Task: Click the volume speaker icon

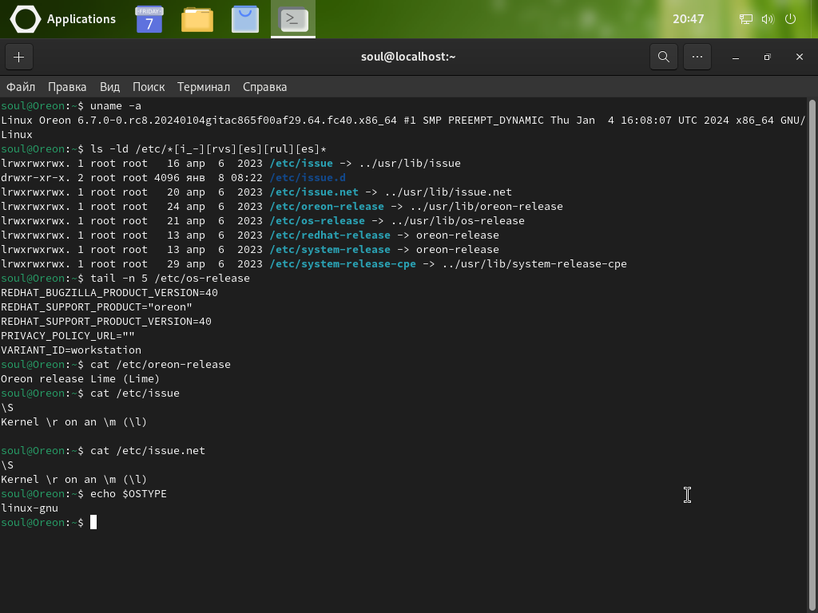Action: 768,19
